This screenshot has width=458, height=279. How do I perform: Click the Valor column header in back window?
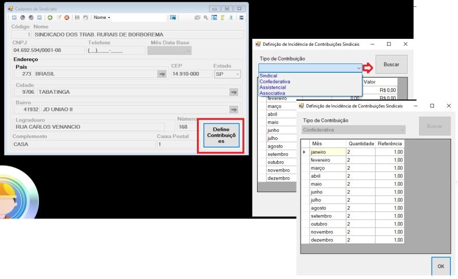(380, 82)
